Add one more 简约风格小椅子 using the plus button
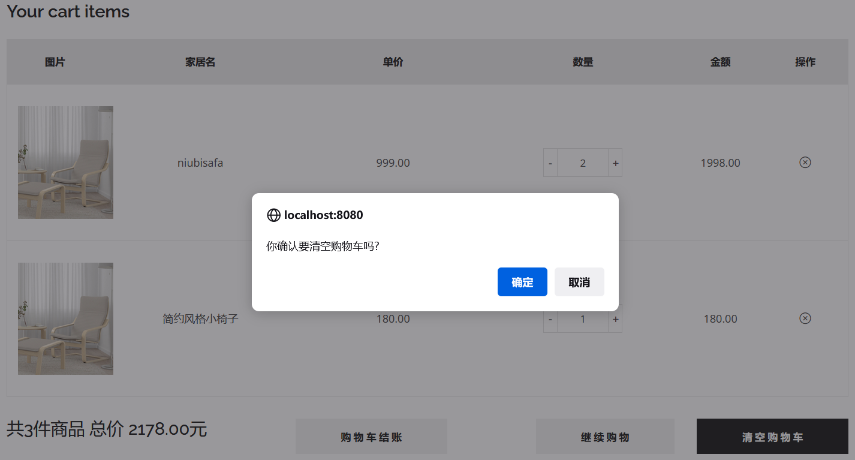The height and width of the screenshot is (460, 855). (615, 319)
